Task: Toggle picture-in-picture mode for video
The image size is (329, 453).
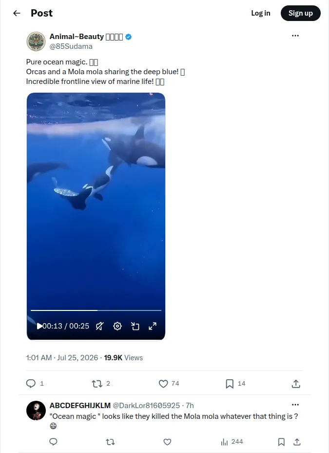Action: click(135, 326)
